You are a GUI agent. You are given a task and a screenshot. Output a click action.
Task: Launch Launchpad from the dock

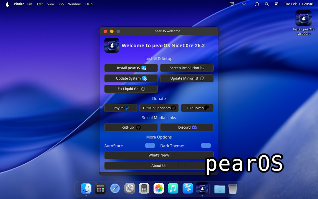click(x=100, y=188)
